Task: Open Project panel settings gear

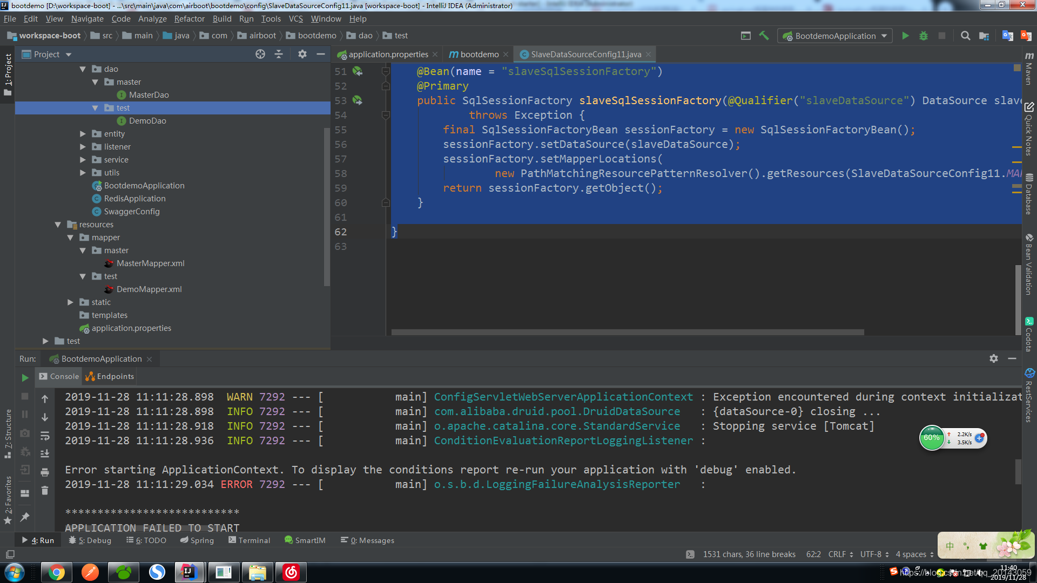Action: 302,54
